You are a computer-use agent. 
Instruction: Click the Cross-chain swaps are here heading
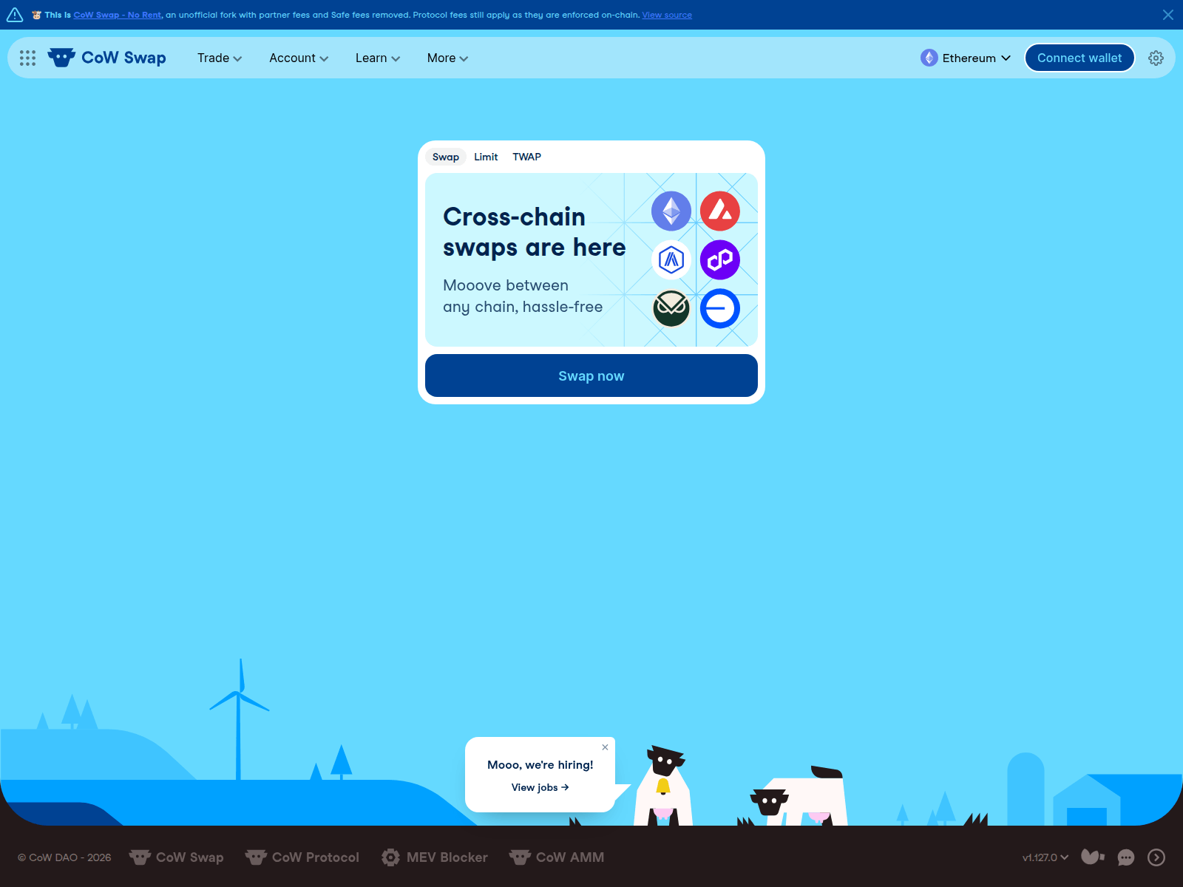(535, 232)
